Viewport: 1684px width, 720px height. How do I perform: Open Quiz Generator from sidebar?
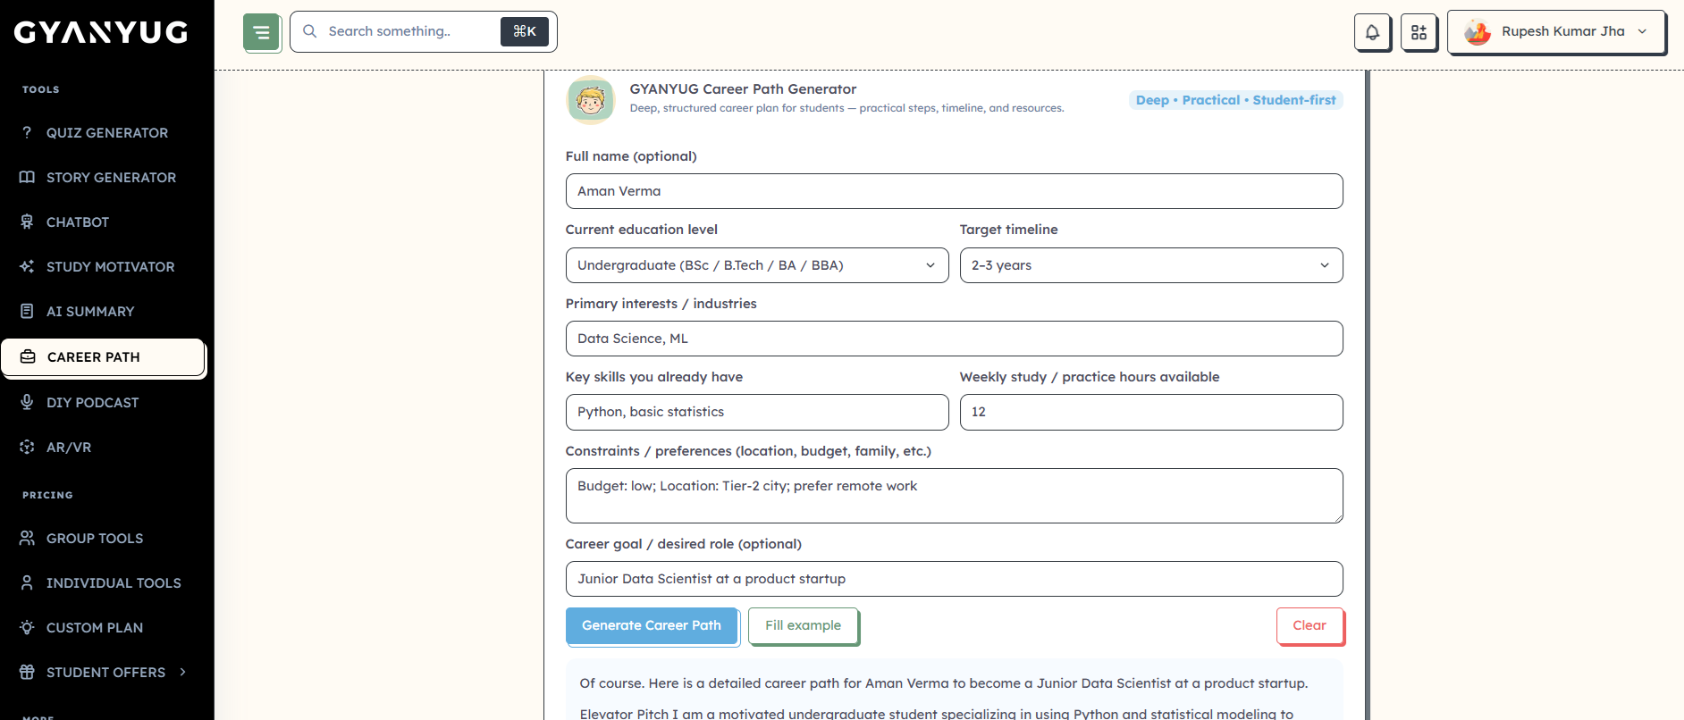(x=106, y=133)
